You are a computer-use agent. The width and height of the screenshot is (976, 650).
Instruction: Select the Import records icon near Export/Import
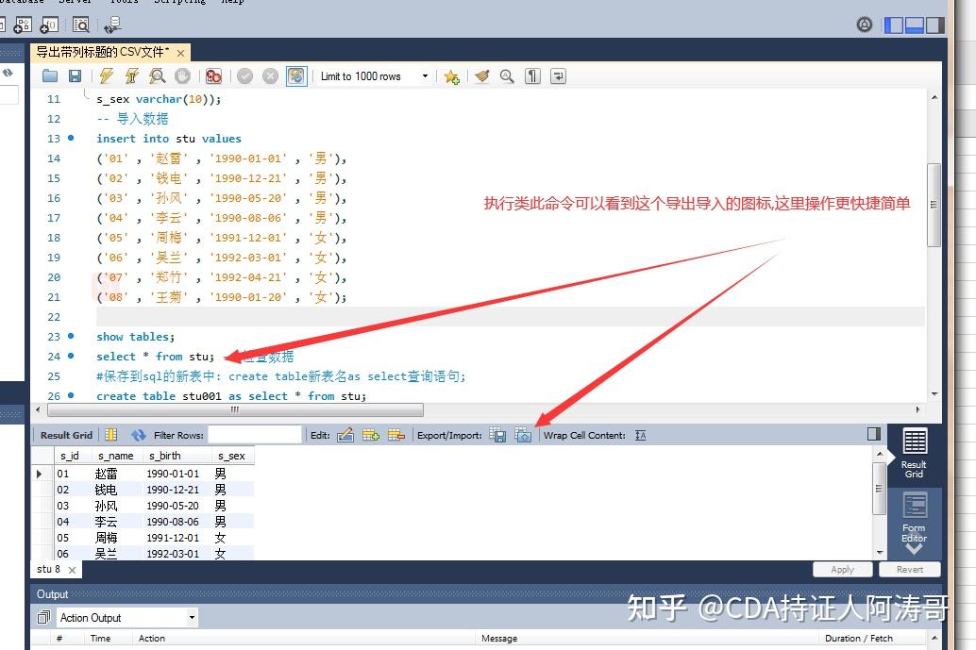(x=524, y=435)
